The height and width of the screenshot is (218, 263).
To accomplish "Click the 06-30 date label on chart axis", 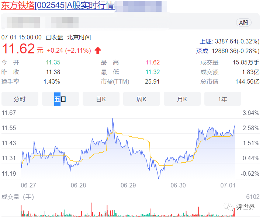I will tap(178, 185).
